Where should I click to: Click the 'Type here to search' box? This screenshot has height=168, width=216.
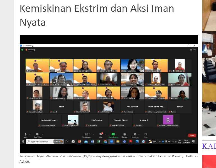point(45,142)
